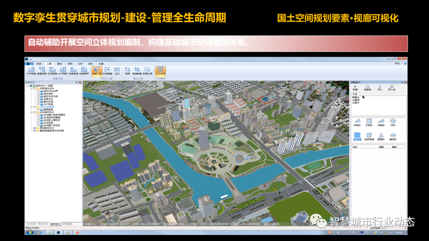Select the 空间距离 spatial distance tool
Image resolution: width=429 pixels, height=241 pixels.
click(x=52, y=71)
